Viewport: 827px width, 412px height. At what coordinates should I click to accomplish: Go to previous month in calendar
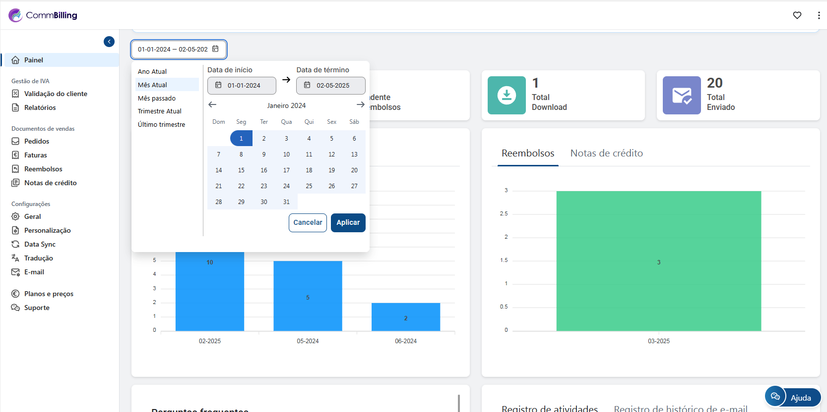(212, 104)
